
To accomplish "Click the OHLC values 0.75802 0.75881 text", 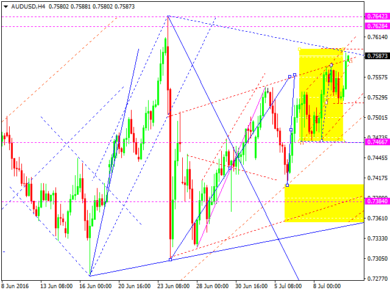I will coord(69,7).
